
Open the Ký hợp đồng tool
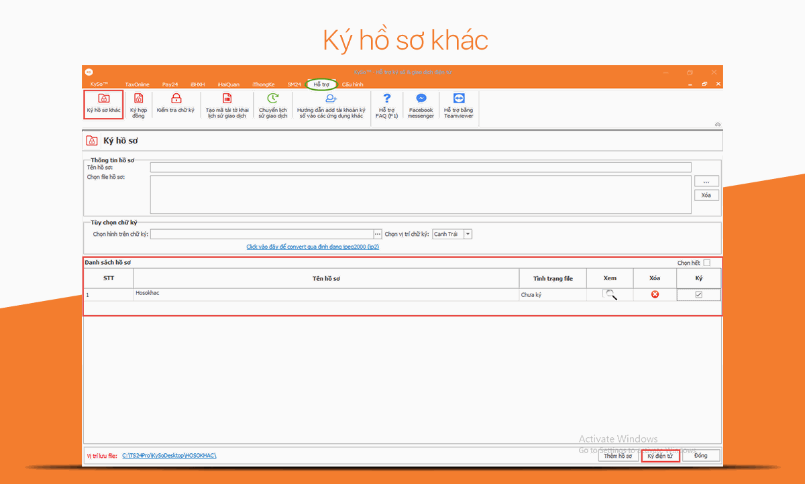[138, 99]
